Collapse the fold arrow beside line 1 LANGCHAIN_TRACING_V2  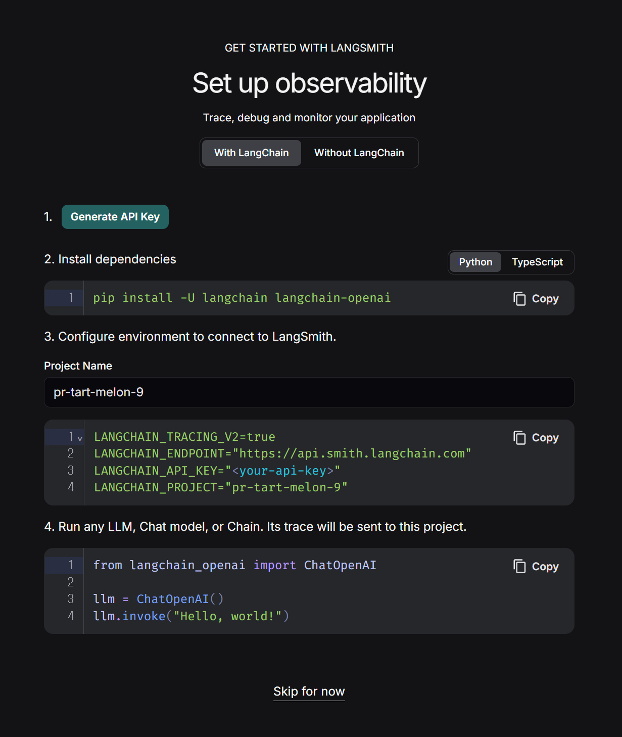pyautogui.click(x=80, y=438)
